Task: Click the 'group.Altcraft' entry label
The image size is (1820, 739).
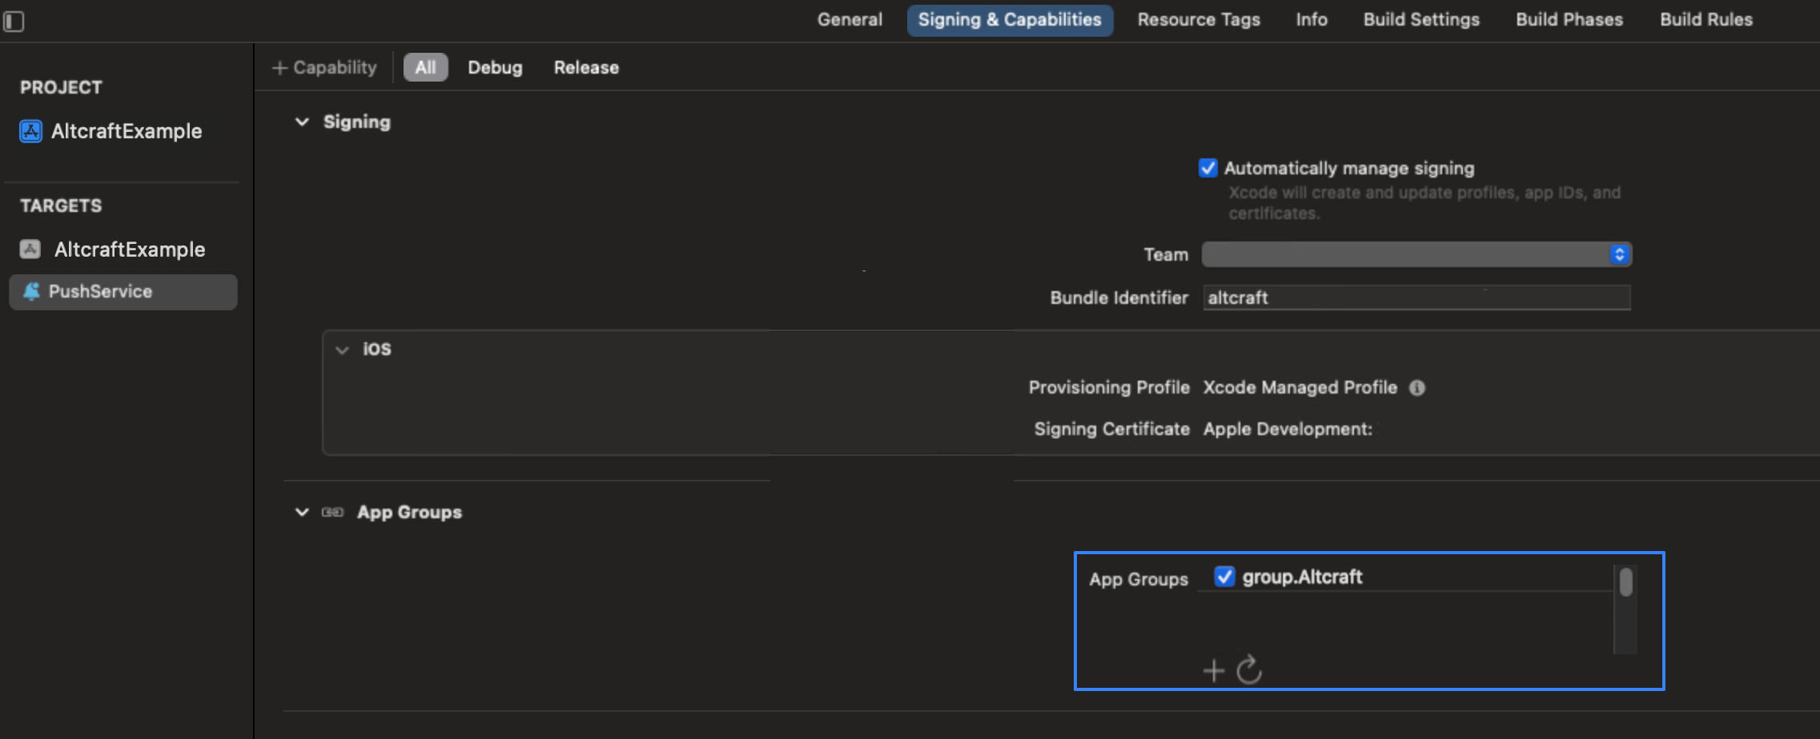Action: 1302,577
